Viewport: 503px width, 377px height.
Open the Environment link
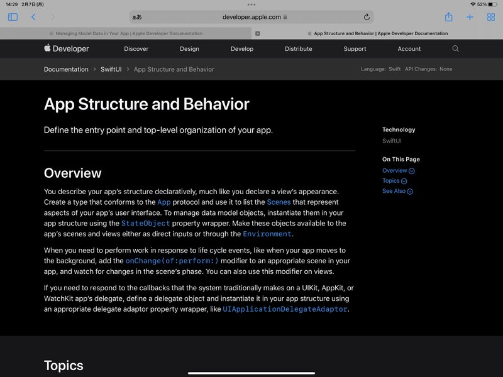267,234
